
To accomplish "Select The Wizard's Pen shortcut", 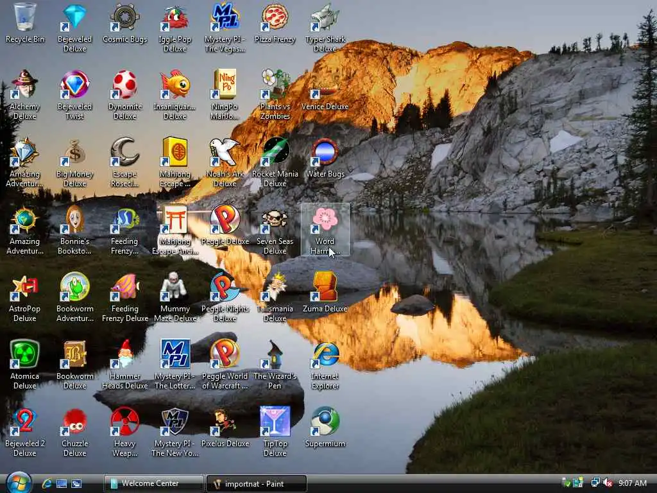I will (275, 365).
